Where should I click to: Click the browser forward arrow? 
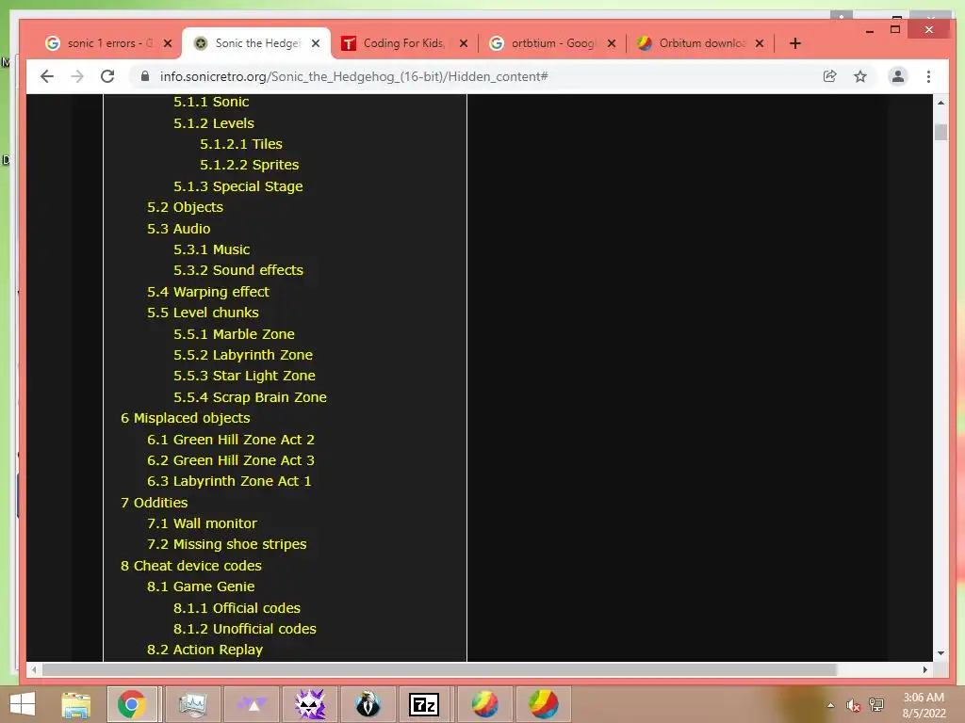coord(77,76)
